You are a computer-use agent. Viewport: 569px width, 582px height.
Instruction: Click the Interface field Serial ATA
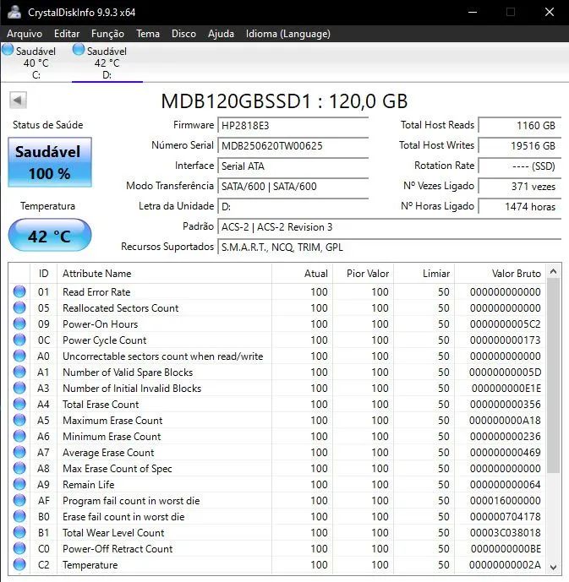[293, 166]
